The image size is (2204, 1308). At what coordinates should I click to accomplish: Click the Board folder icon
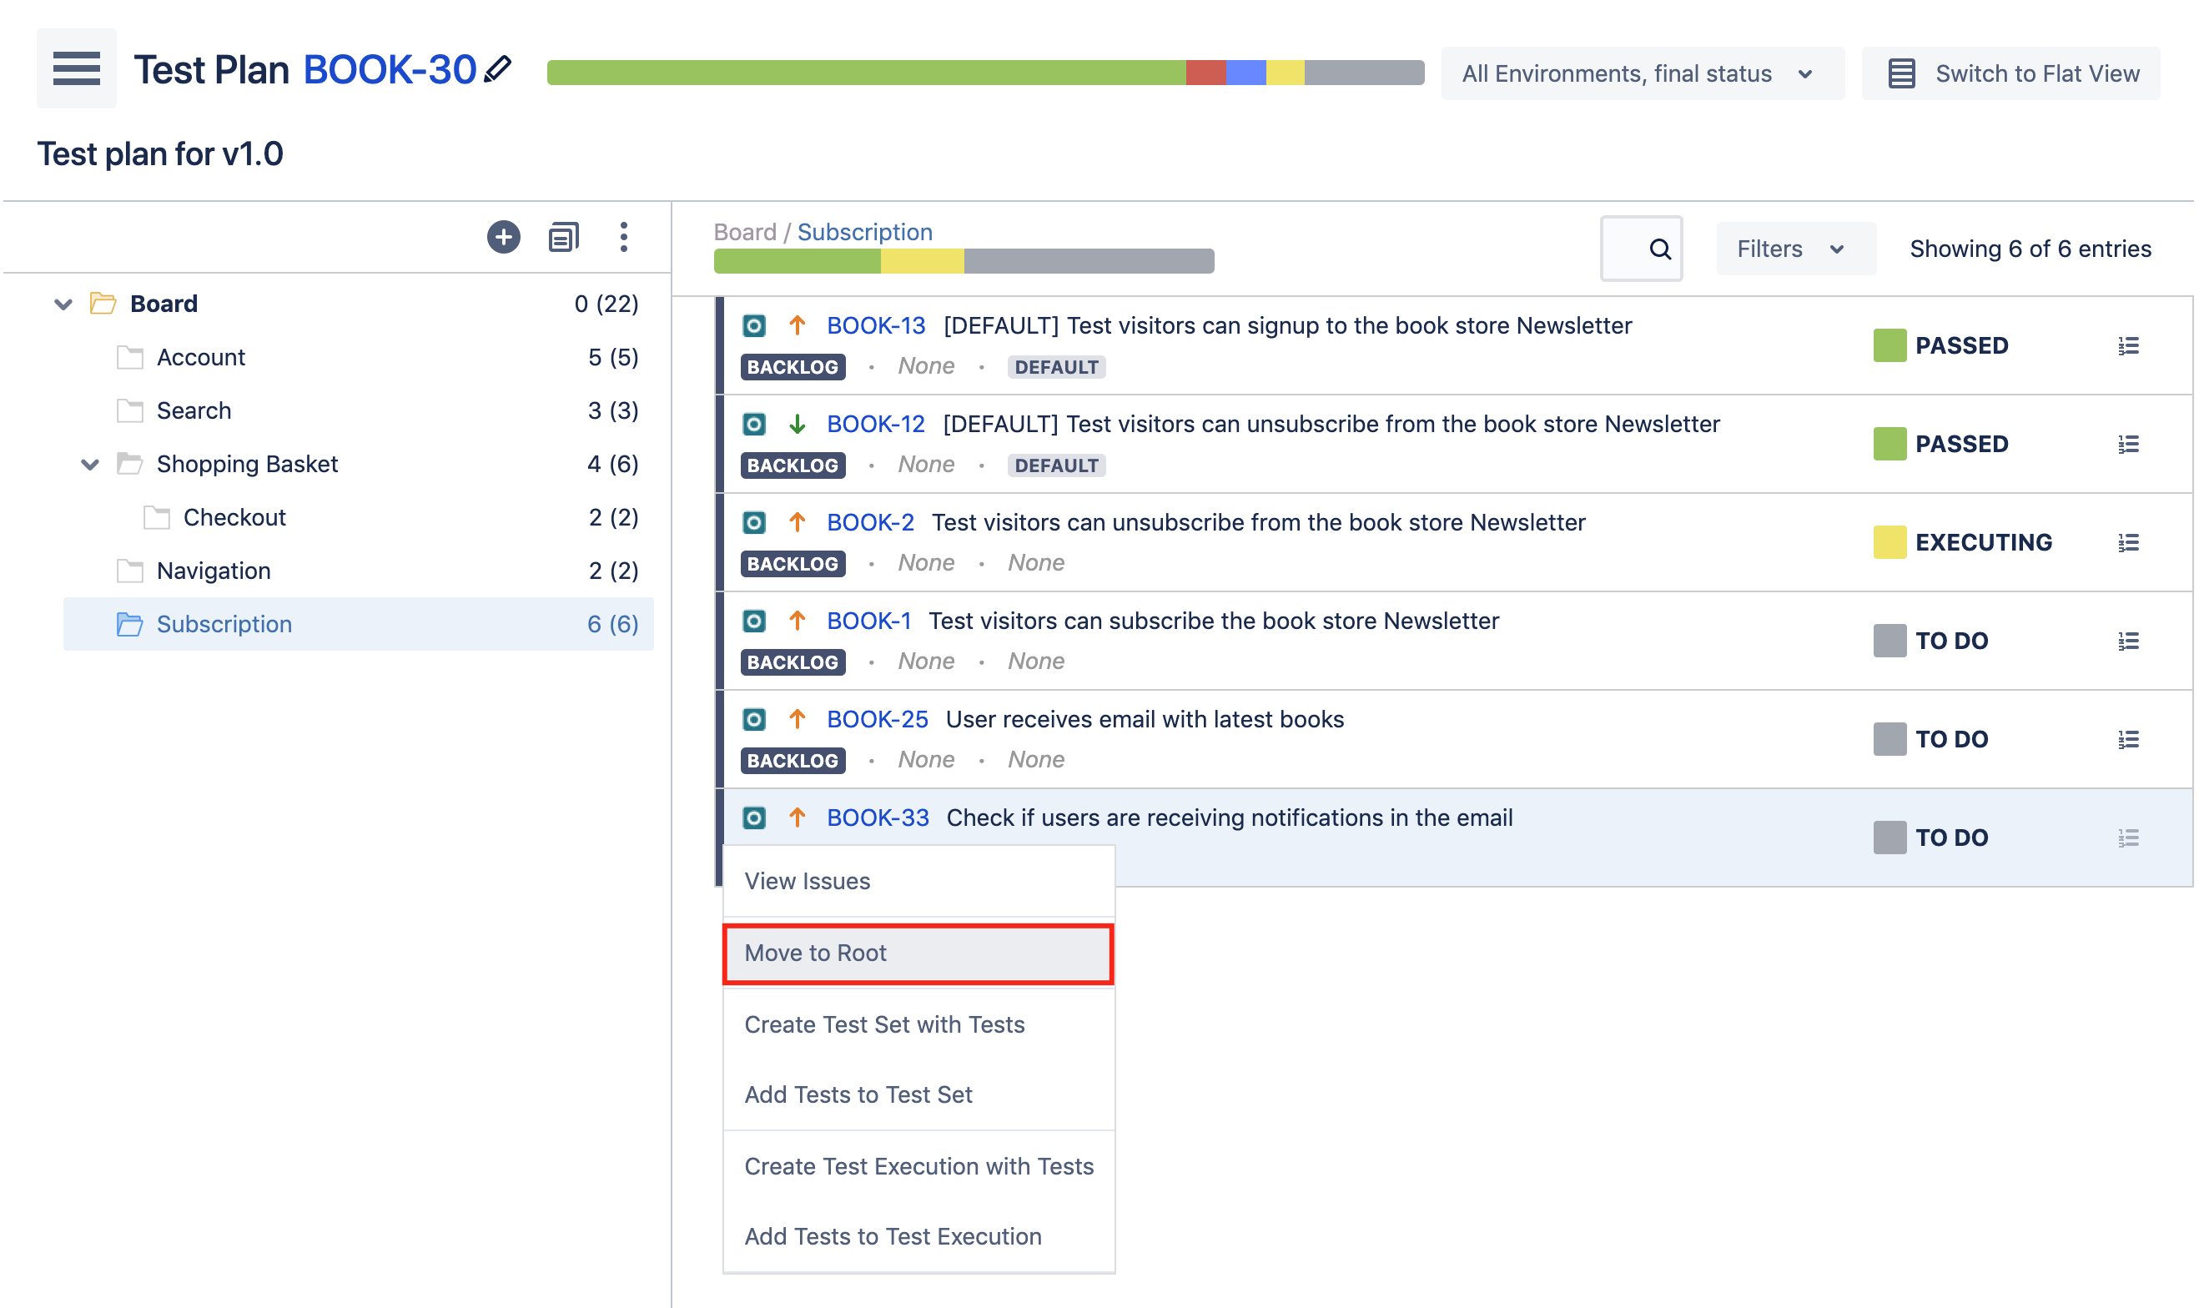click(103, 303)
